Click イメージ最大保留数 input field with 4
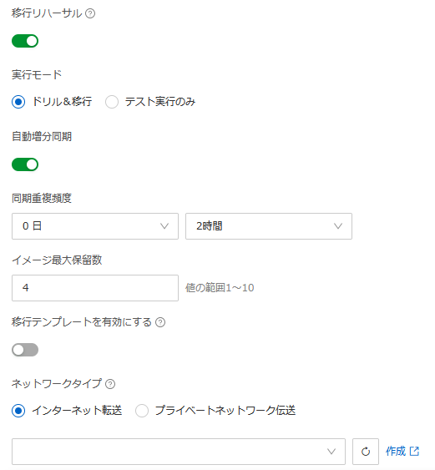The width and height of the screenshot is (435, 470). tap(95, 288)
